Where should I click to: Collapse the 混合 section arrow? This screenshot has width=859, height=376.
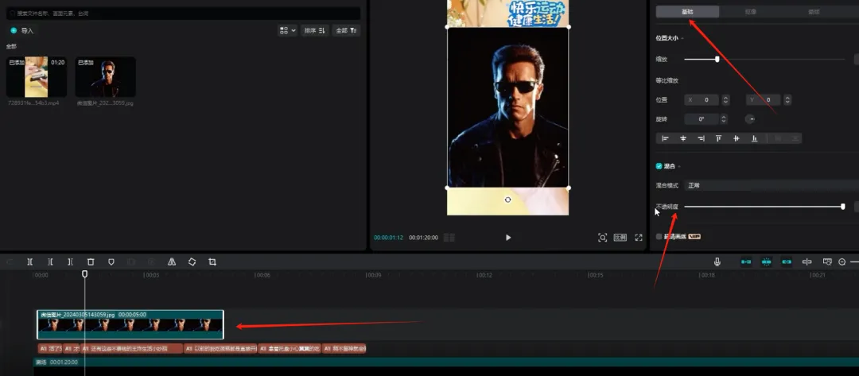pos(679,166)
